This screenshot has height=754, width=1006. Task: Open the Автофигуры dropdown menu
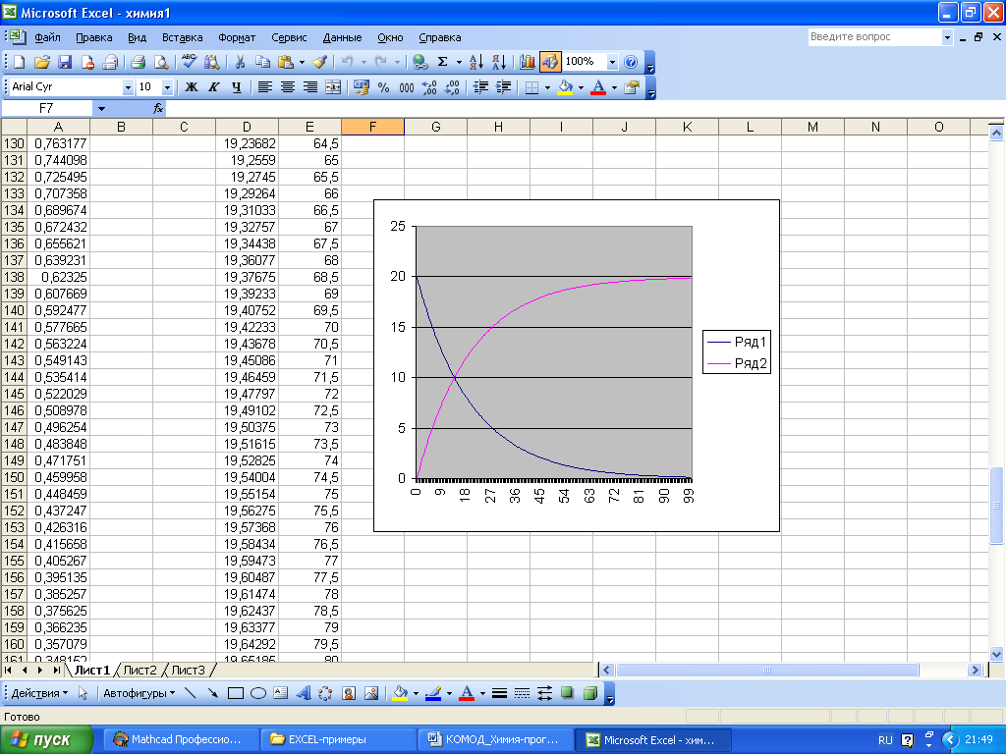click(139, 693)
